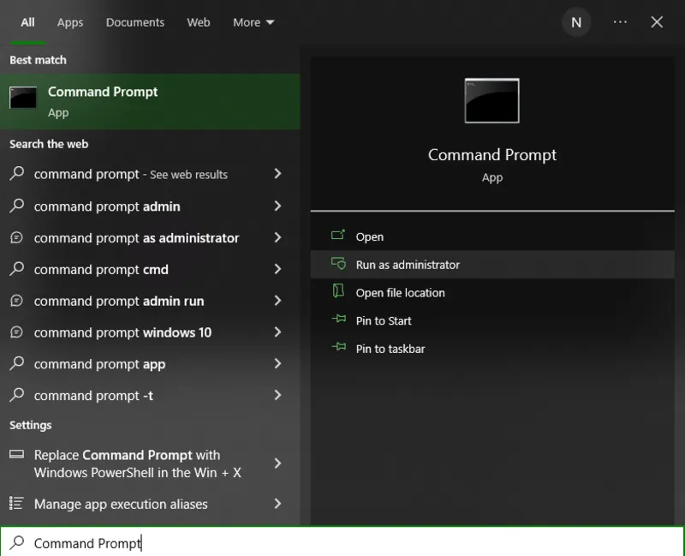Choose Open file location
Viewport: 685px width, 556px height.
[x=492, y=292]
